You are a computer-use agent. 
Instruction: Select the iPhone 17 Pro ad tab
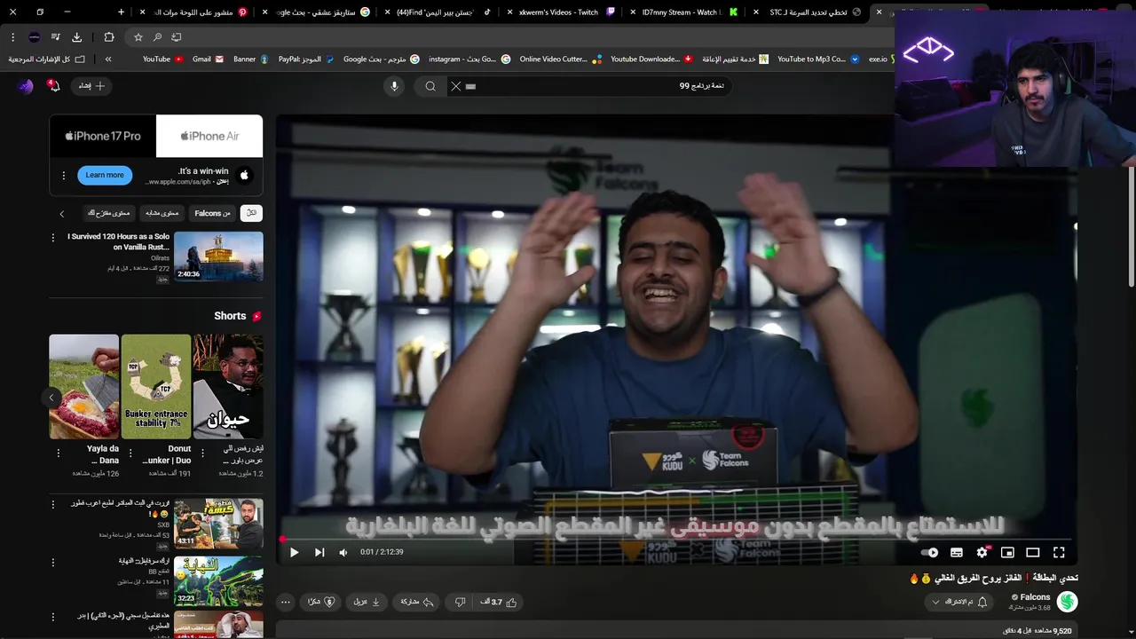[103, 136]
